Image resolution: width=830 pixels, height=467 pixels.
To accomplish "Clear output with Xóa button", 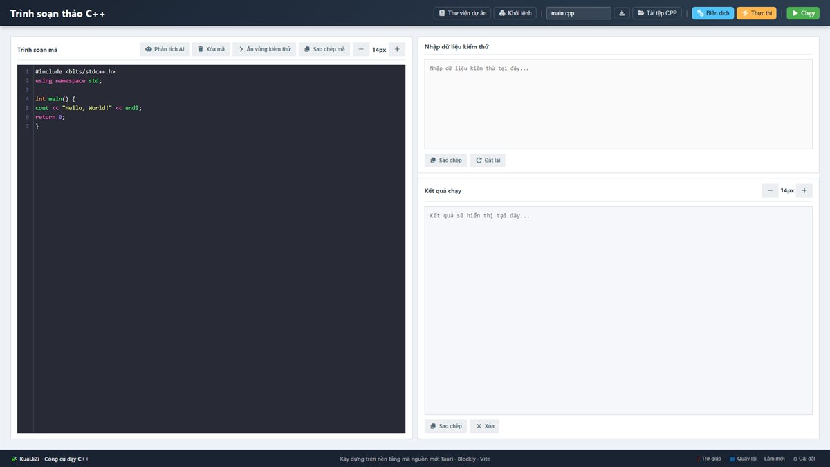I will 484,426.
